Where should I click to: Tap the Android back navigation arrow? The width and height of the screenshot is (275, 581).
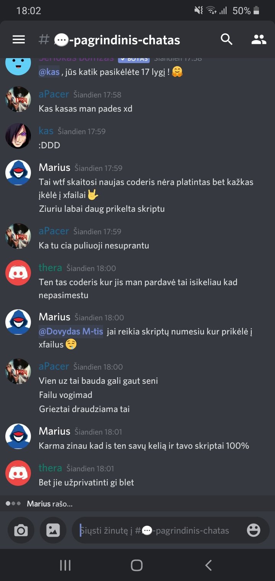(208, 565)
